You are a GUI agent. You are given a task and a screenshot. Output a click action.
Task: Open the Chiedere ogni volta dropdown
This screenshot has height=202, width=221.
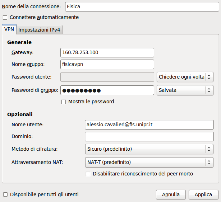[x=185, y=77]
